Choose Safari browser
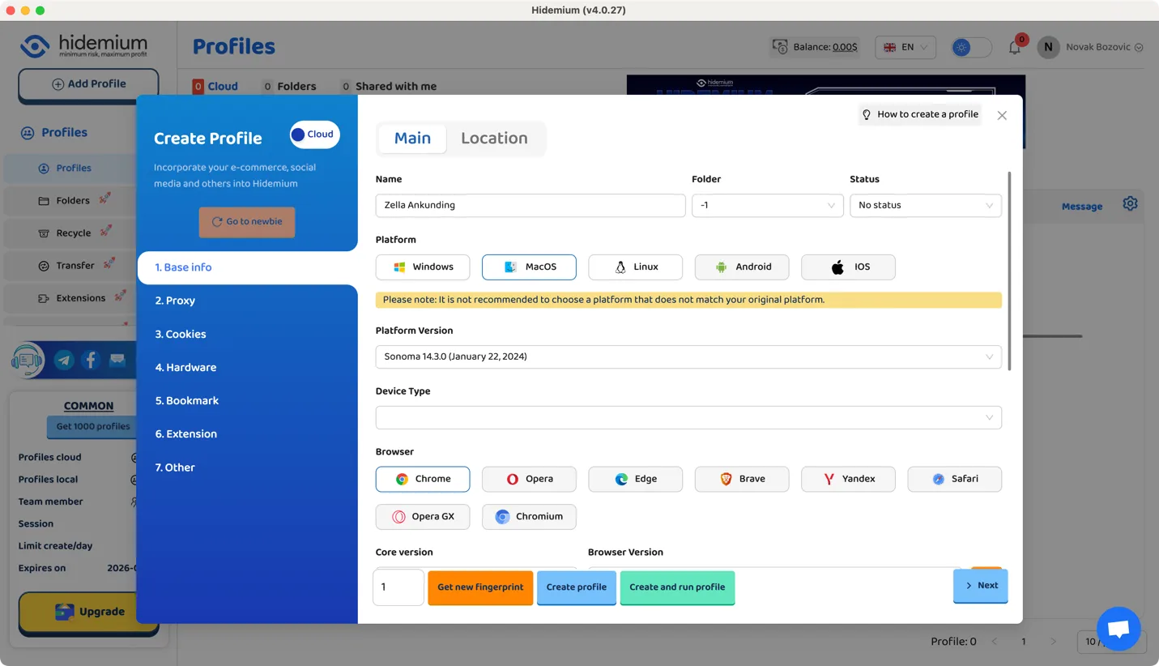1159x666 pixels. [954, 479]
